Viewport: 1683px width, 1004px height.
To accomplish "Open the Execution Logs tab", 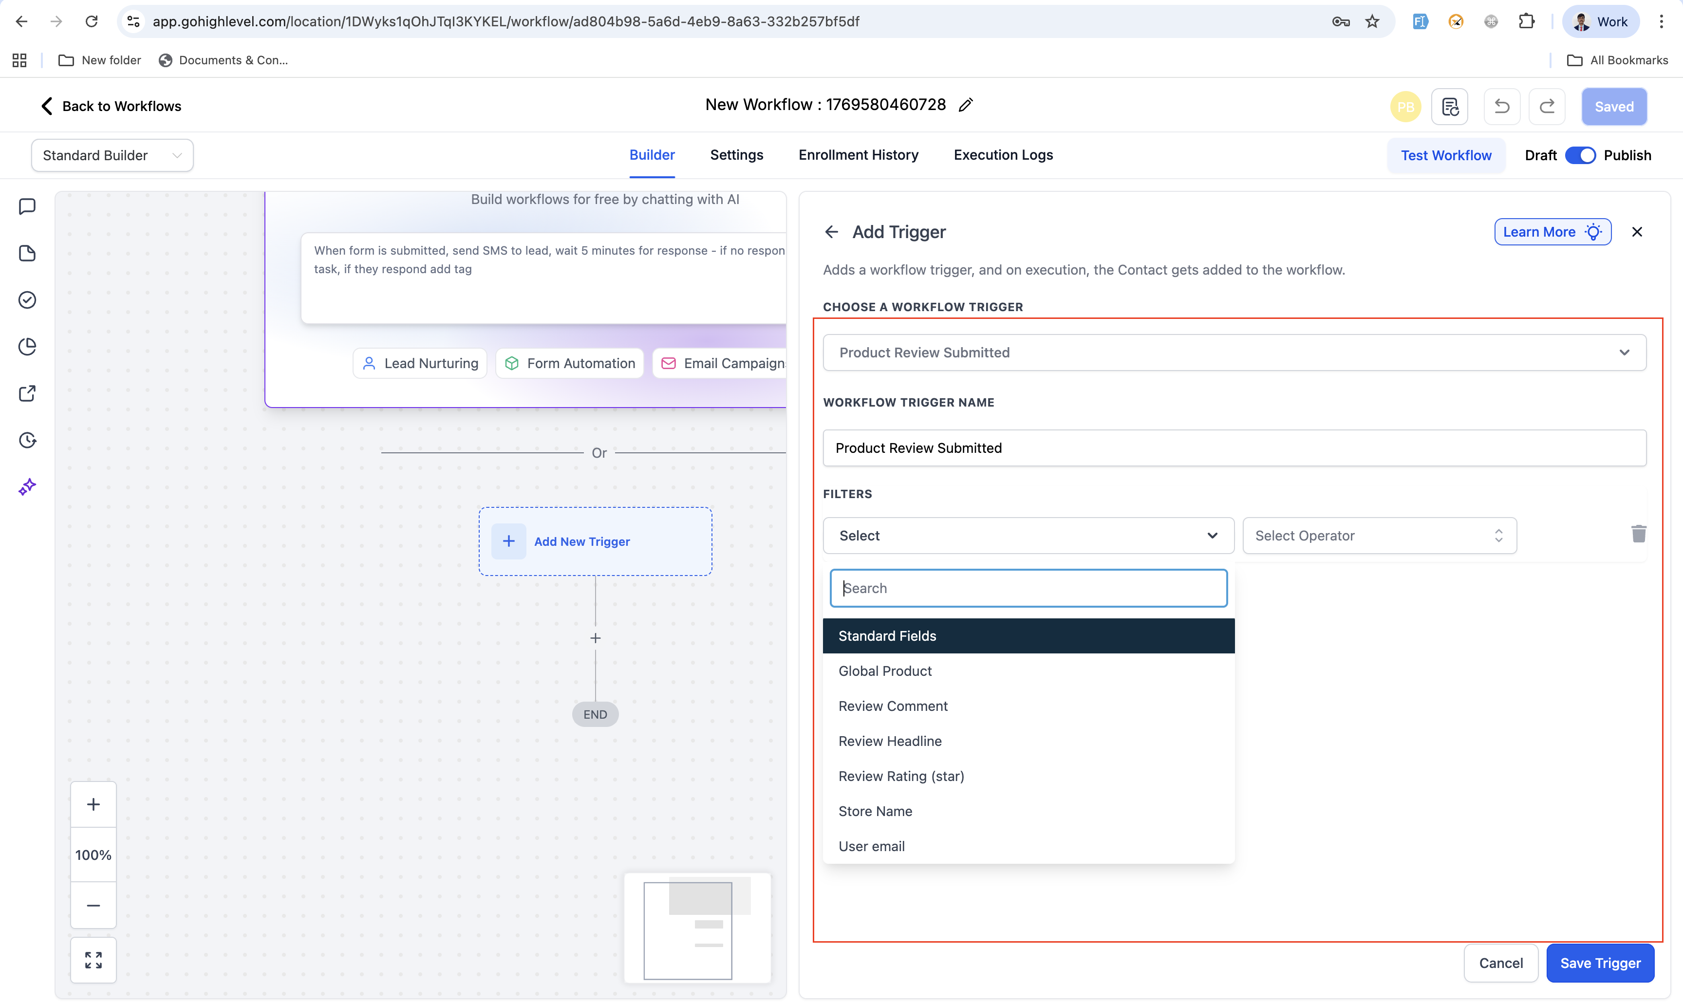I will pyautogui.click(x=1003, y=155).
